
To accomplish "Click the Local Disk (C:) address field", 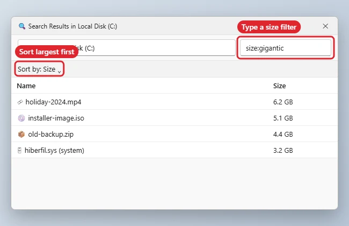I will tap(126, 48).
